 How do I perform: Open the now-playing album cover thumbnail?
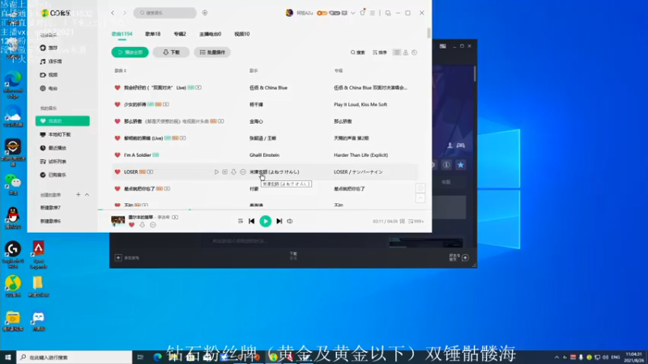click(117, 221)
